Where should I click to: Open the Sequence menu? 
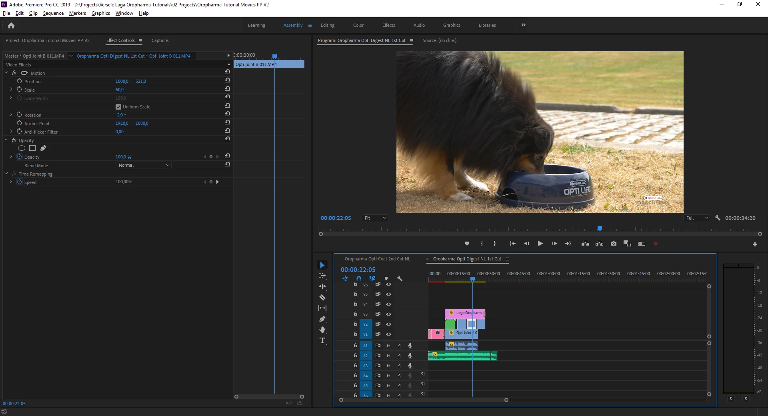[53, 13]
